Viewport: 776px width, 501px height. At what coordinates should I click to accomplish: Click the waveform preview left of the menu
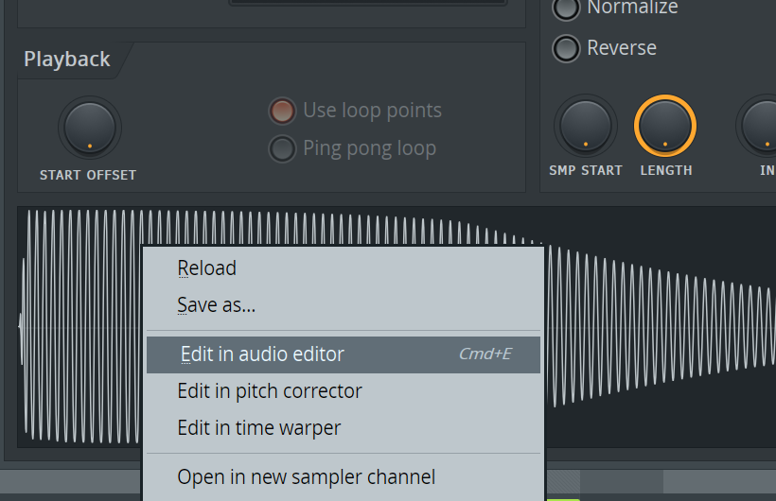[x=80, y=326]
